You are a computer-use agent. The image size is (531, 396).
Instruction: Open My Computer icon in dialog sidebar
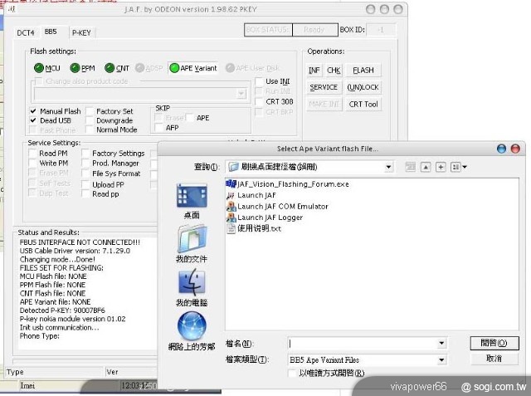click(x=192, y=281)
